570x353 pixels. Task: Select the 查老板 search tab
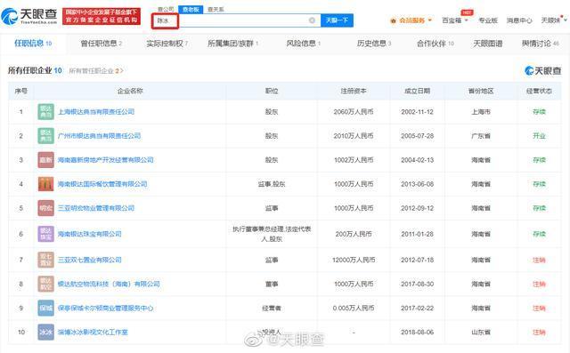tap(191, 9)
